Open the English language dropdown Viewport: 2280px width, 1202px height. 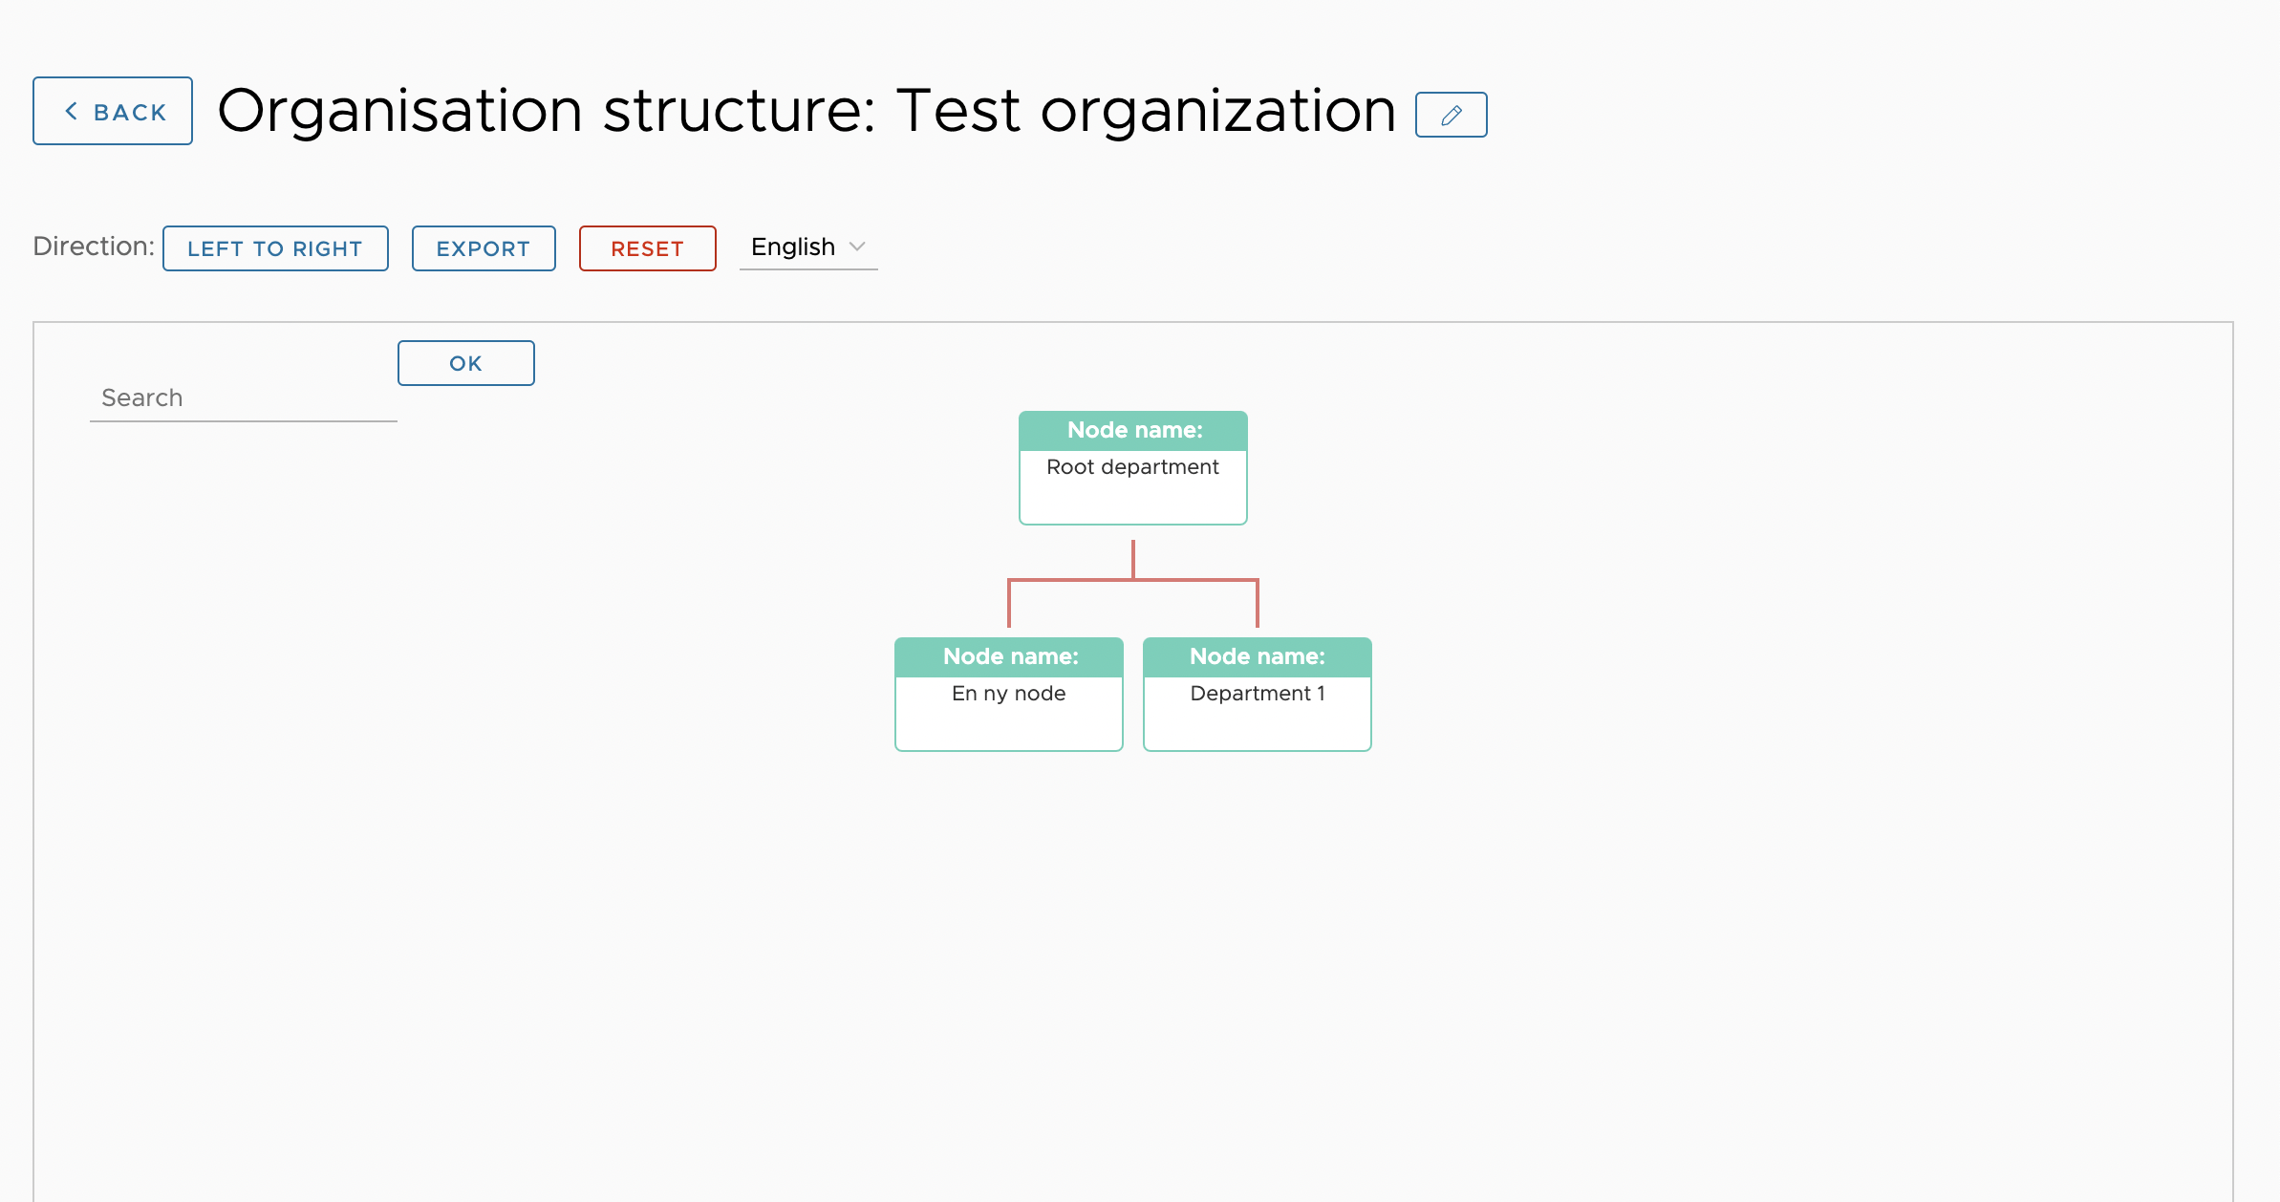(x=808, y=247)
